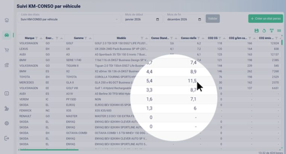286x154 pixels.
Task: Click Créer un état perso button
Action: pos(266,19)
